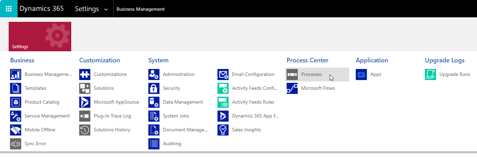This screenshot has width=477, height=157.
Task: Click the Security padlock icon
Action: pos(154,88)
